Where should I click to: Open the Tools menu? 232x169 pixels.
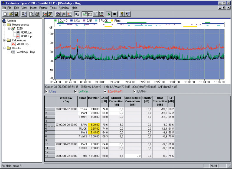53,8
